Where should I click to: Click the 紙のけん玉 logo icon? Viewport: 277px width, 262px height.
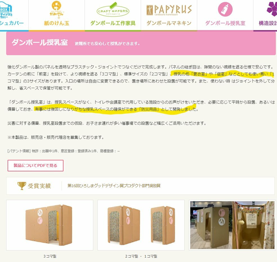(x=56, y=9)
